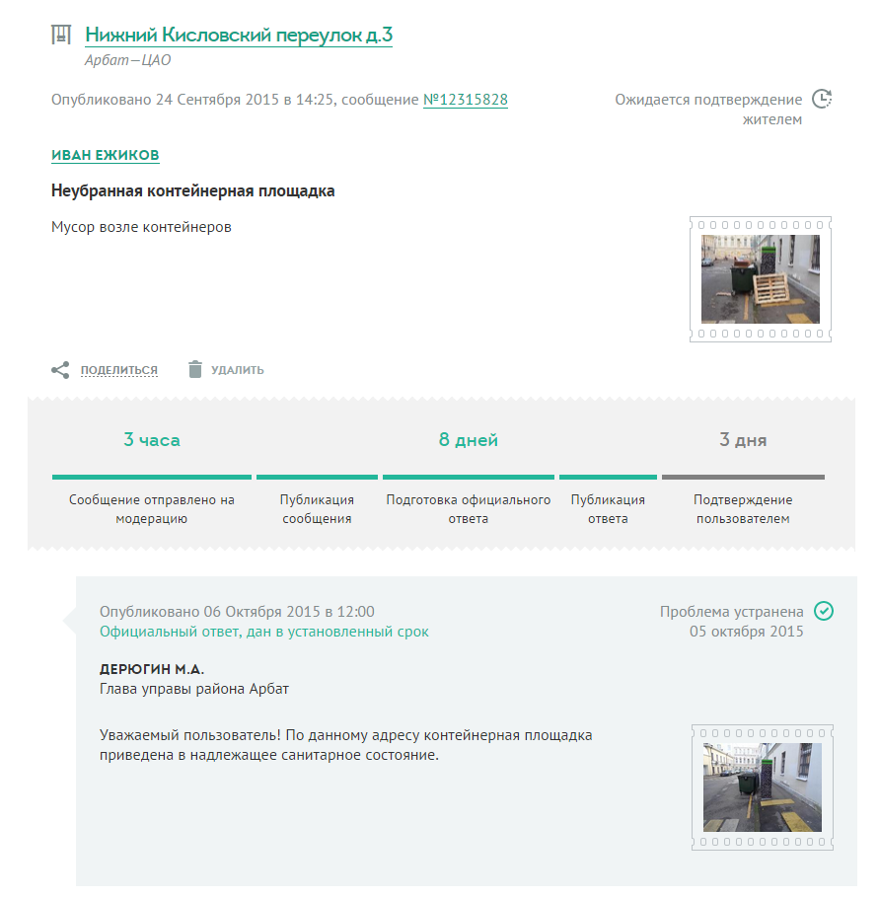Open the Нижний Кисловский переулок д.3 address link

239,35
